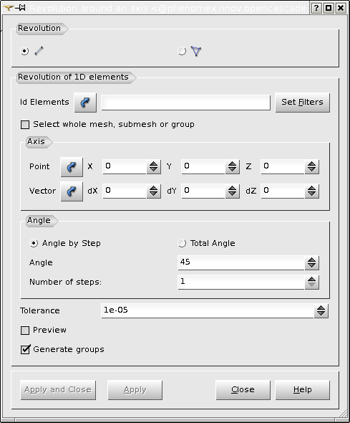Screen dimensions: 350x423
Task: Click the Vector selection arrow icon
Action: coord(72,191)
